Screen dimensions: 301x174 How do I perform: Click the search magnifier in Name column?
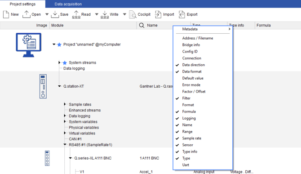point(142,25)
